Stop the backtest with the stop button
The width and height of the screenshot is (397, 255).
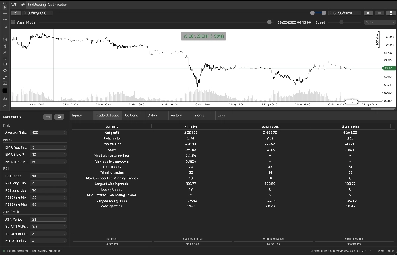coord(380,13)
